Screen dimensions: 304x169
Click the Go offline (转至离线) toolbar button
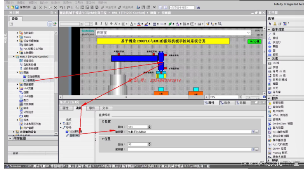point(125,7)
